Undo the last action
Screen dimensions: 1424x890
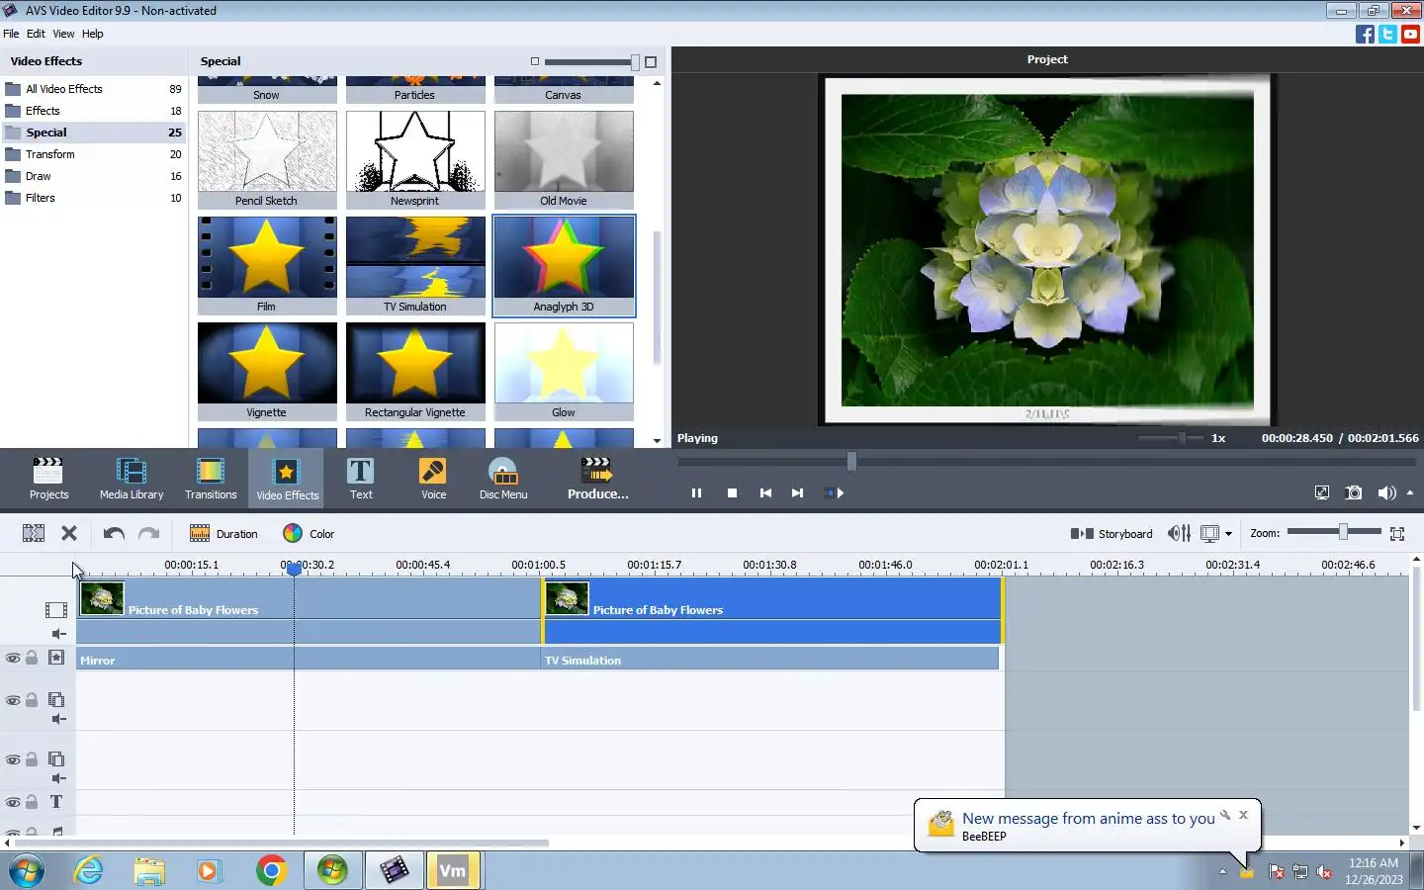(x=114, y=533)
